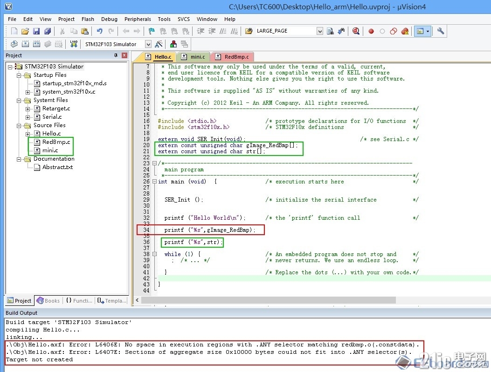Click the editor horizontal scrollbar
Screen dimensions: 491x372
(268, 300)
